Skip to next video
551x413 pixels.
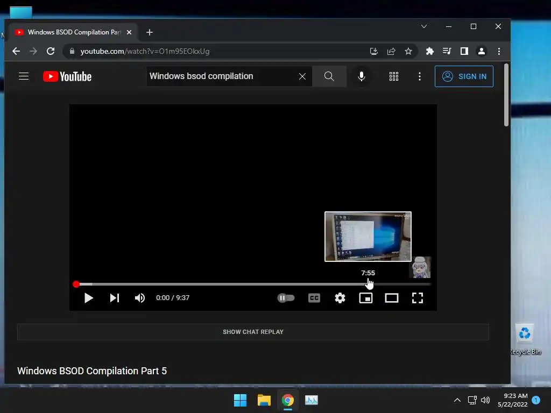115,298
